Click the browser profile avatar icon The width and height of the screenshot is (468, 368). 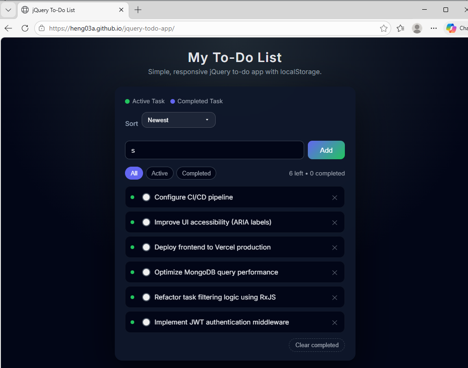(x=417, y=28)
